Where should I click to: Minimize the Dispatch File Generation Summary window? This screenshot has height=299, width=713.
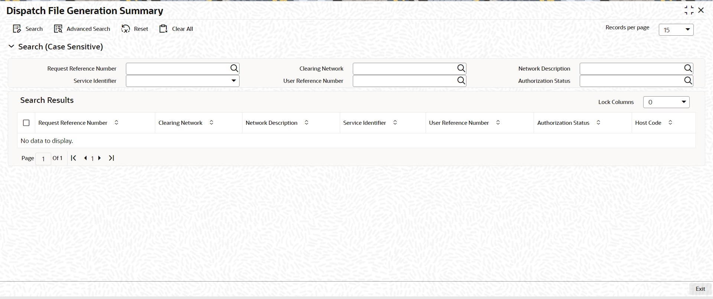689,10
